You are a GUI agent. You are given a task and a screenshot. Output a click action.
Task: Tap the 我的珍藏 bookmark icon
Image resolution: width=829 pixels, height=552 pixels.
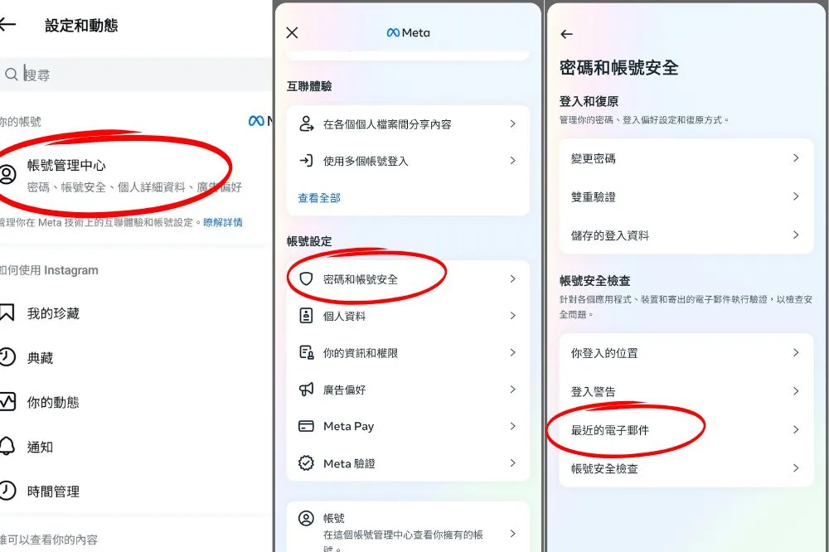pos(7,312)
